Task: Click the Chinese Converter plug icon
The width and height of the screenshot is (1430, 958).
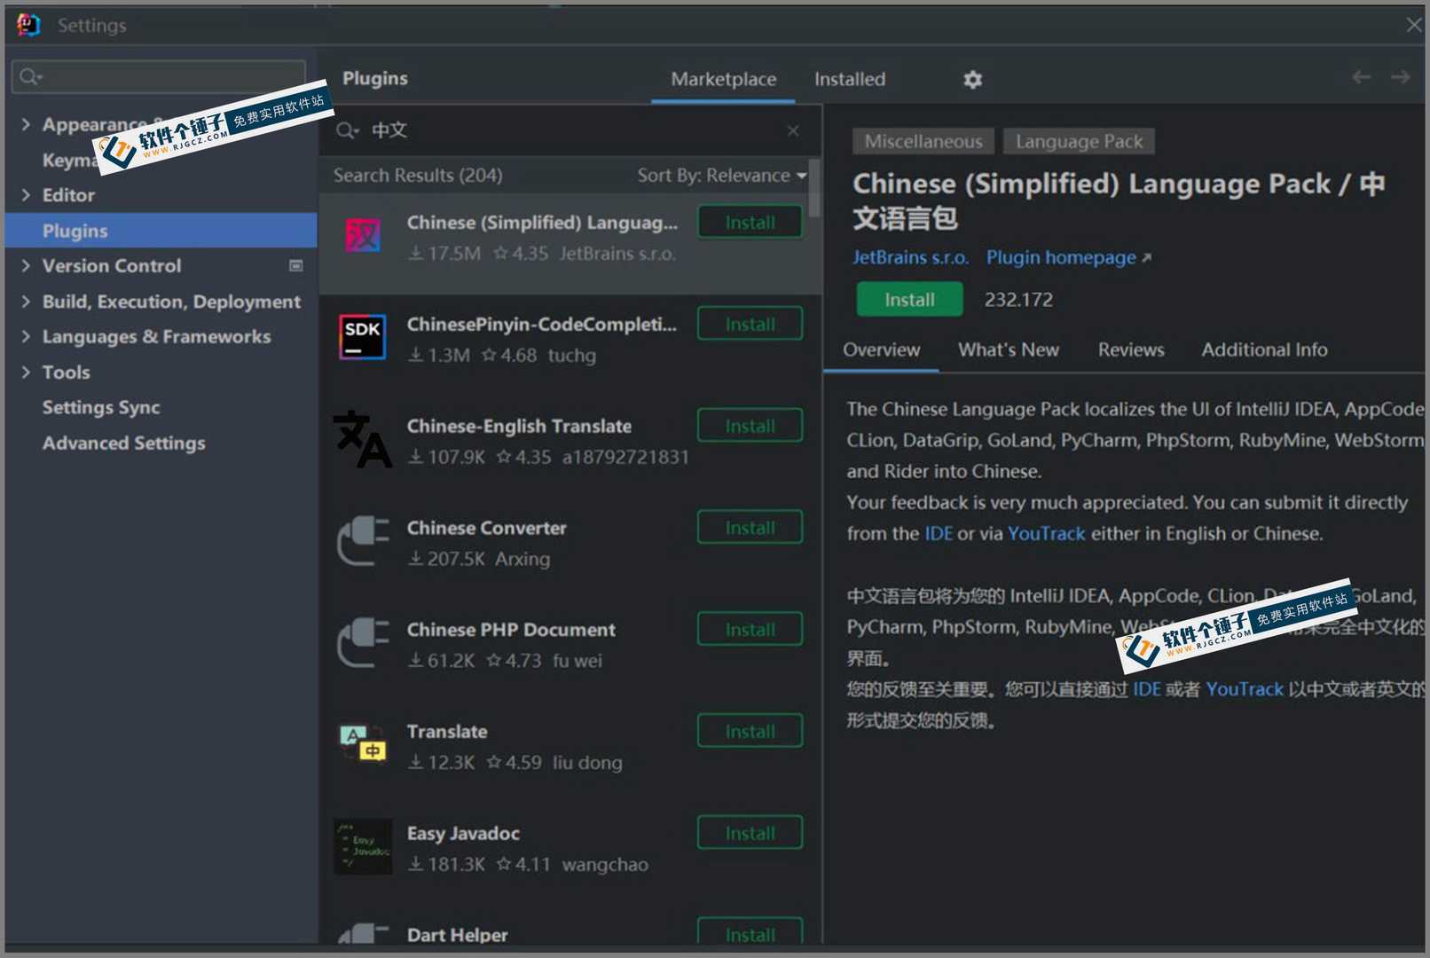Action: point(363,541)
